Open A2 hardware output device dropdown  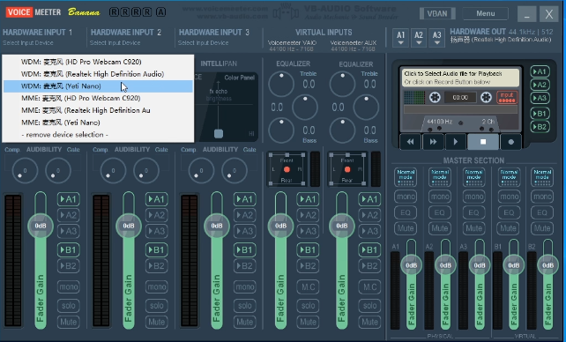click(x=419, y=38)
